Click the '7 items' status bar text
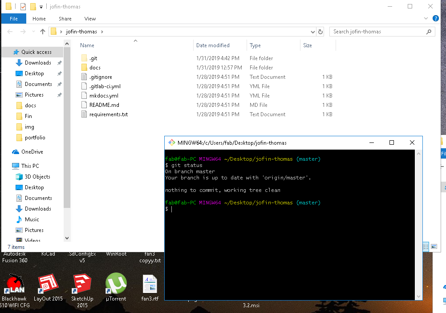This screenshot has width=446, height=313. pos(16,247)
